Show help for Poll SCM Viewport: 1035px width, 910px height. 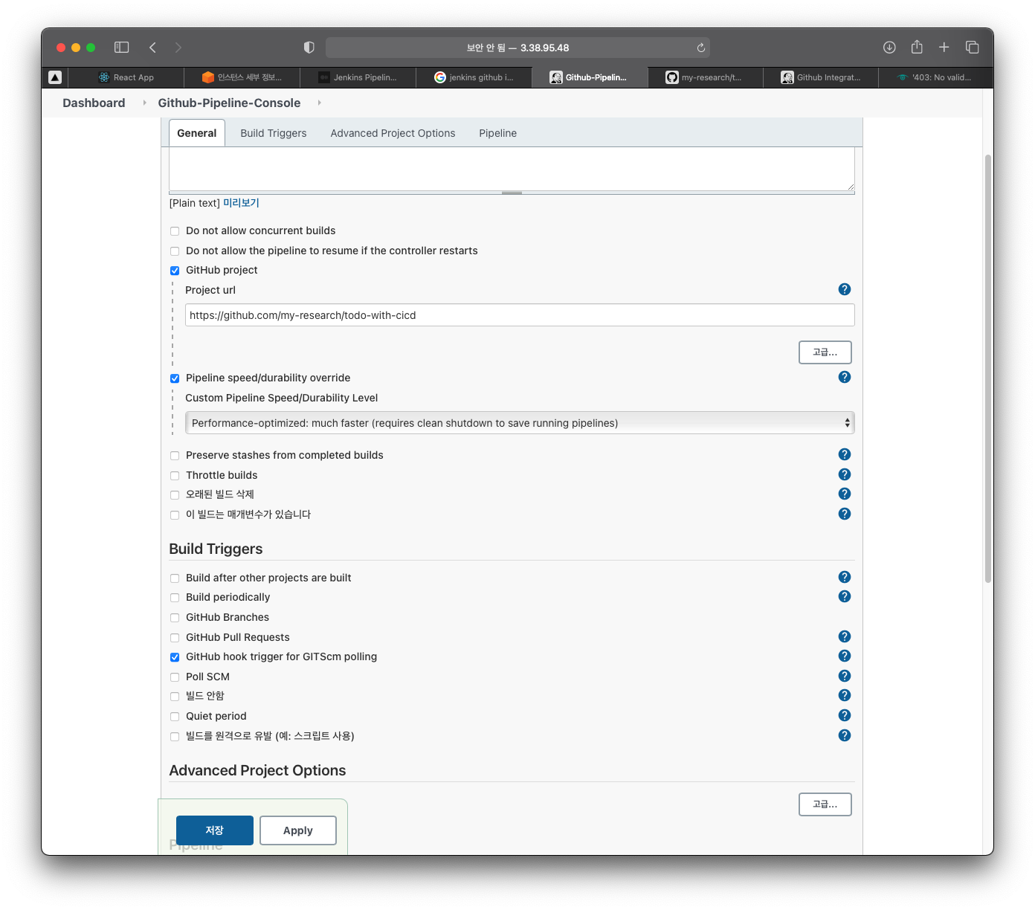click(x=844, y=676)
